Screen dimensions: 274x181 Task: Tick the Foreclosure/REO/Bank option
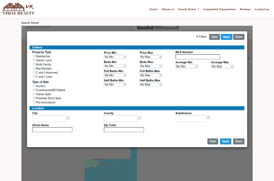coord(34,90)
